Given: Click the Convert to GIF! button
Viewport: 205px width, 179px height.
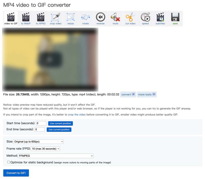Looking at the screenshot, I should point(16,173).
